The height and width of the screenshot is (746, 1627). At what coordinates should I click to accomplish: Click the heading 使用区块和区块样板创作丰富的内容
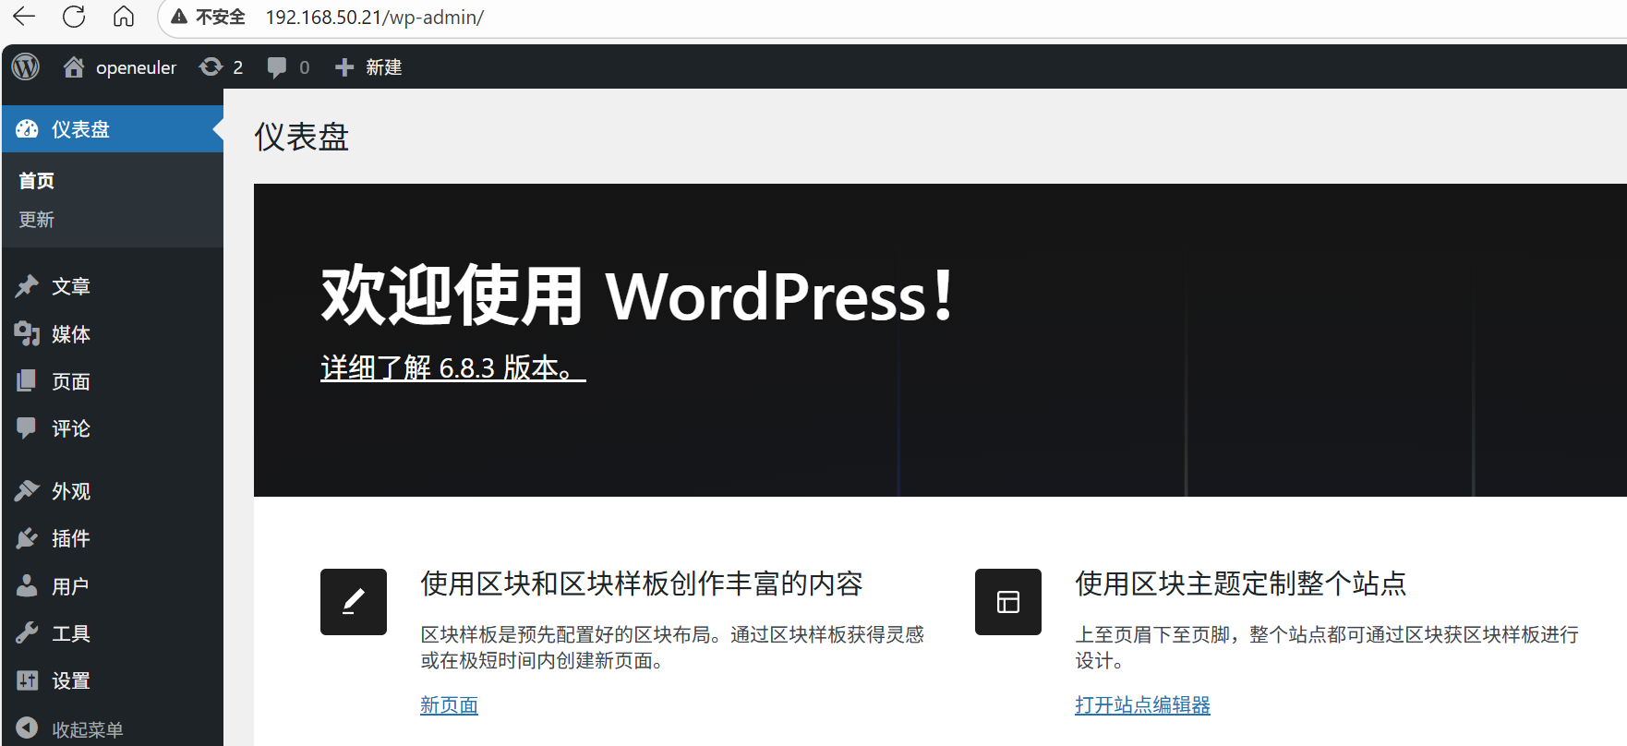(642, 584)
